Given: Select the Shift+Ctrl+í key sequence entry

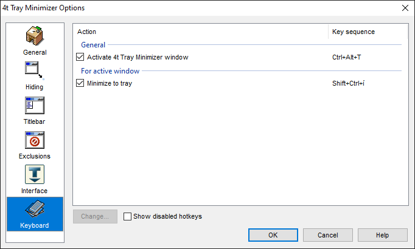Looking at the screenshot, I should pyautogui.click(x=348, y=83).
